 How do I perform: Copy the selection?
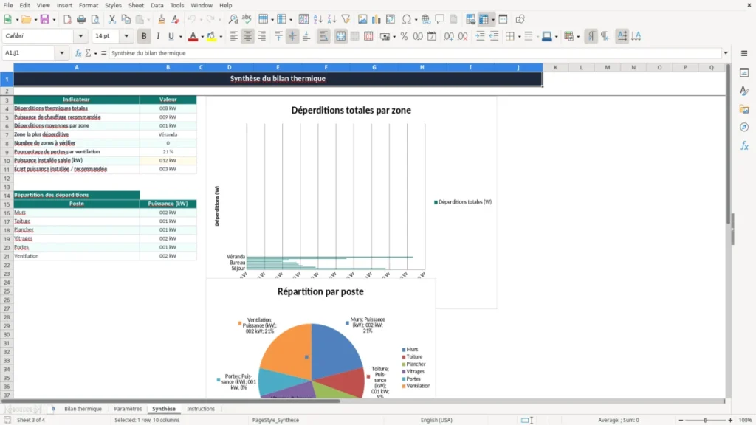(x=126, y=19)
